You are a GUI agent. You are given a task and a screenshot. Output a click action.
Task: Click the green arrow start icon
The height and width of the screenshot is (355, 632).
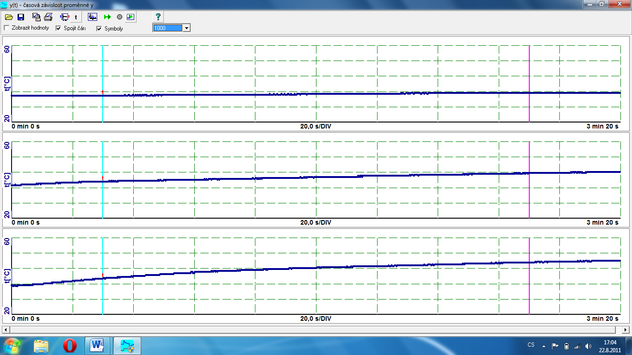pos(107,17)
